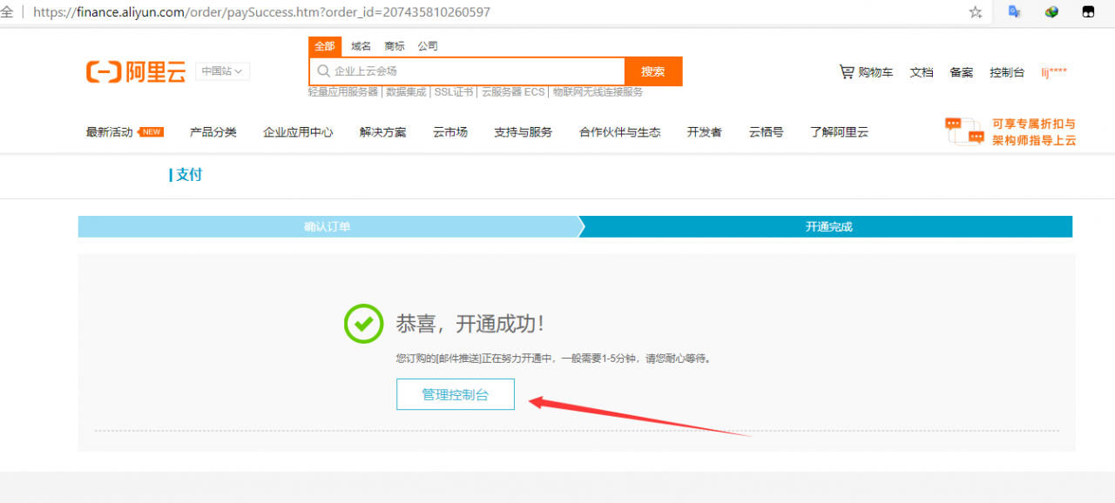Click the shopping cart icon
This screenshot has width=1115, height=503.
[x=847, y=71]
